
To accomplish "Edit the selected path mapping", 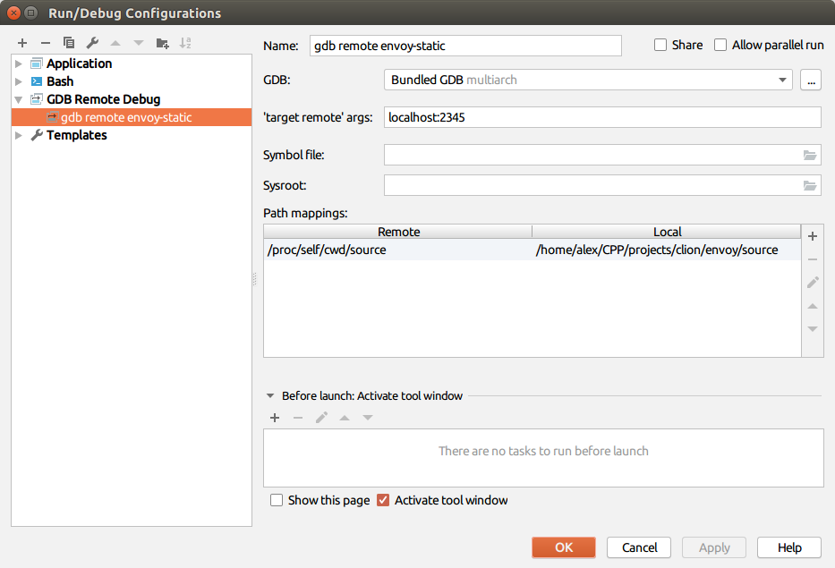I will point(812,282).
